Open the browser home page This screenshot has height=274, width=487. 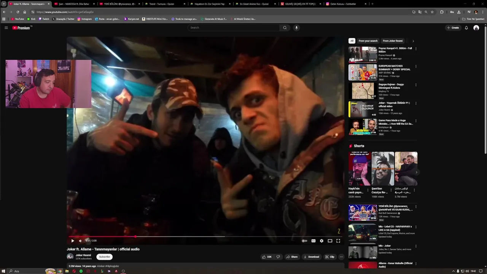pyautogui.click(x=25, y=12)
